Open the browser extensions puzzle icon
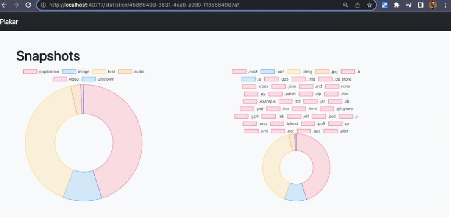451x217 pixels. tap(397, 5)
